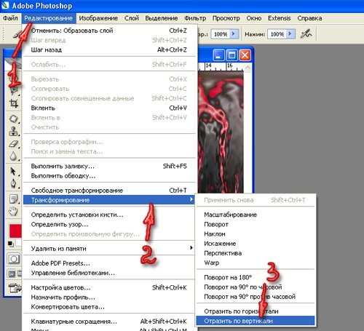Image resolution: width=364 pixels, height=331 pixels.
Task: Choose Наклон in transform submenu
Action: (256, 234)
